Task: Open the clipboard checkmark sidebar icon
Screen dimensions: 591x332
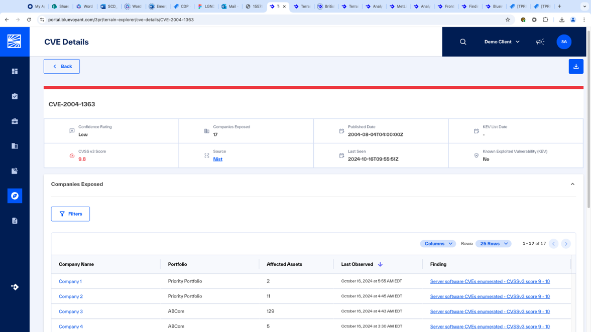Action: pyautogui.click(x=15, y=96)
